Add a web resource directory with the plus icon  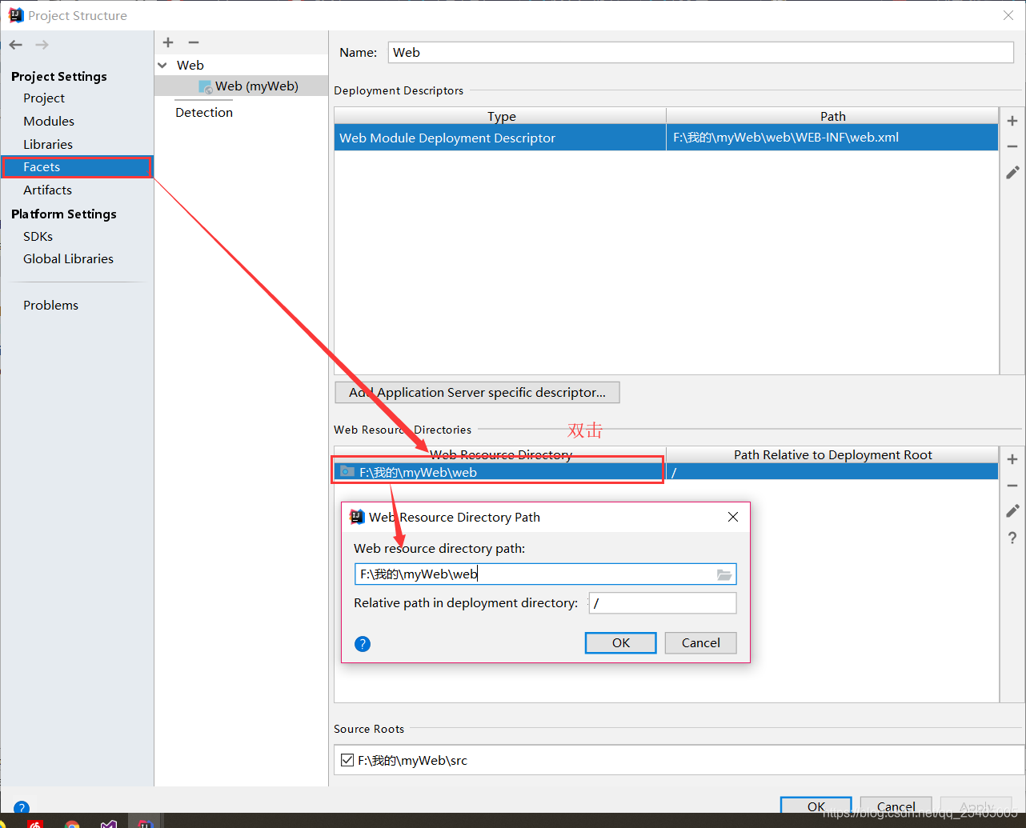pyautogui.click(x=1012, y=459)
